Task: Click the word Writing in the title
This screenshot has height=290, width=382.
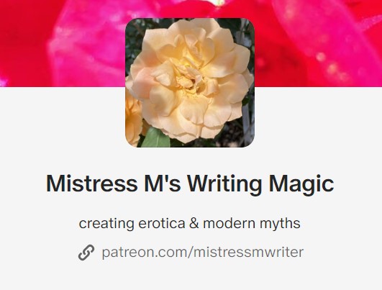Action: coord(224,184)
